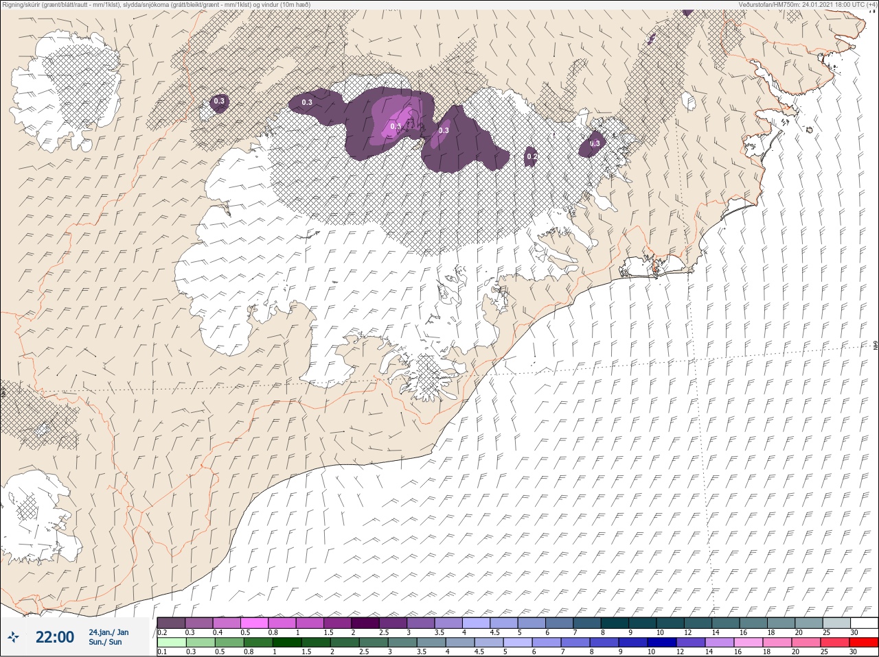The image size is (879, 657).
Task: Select the first dark mauve swatch after 0.2, upper legend
Action: (171, 623)
